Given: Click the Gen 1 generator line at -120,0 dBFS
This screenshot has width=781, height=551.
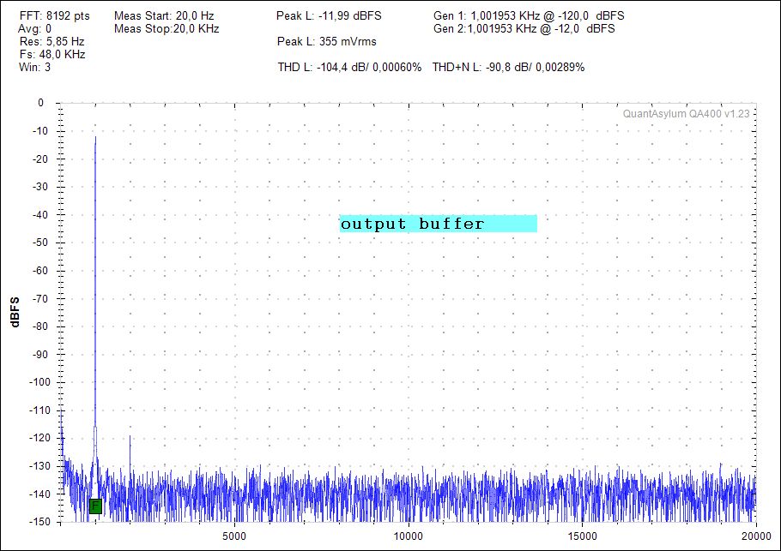Looking at the screenshot, I should (x=529, y=16).
